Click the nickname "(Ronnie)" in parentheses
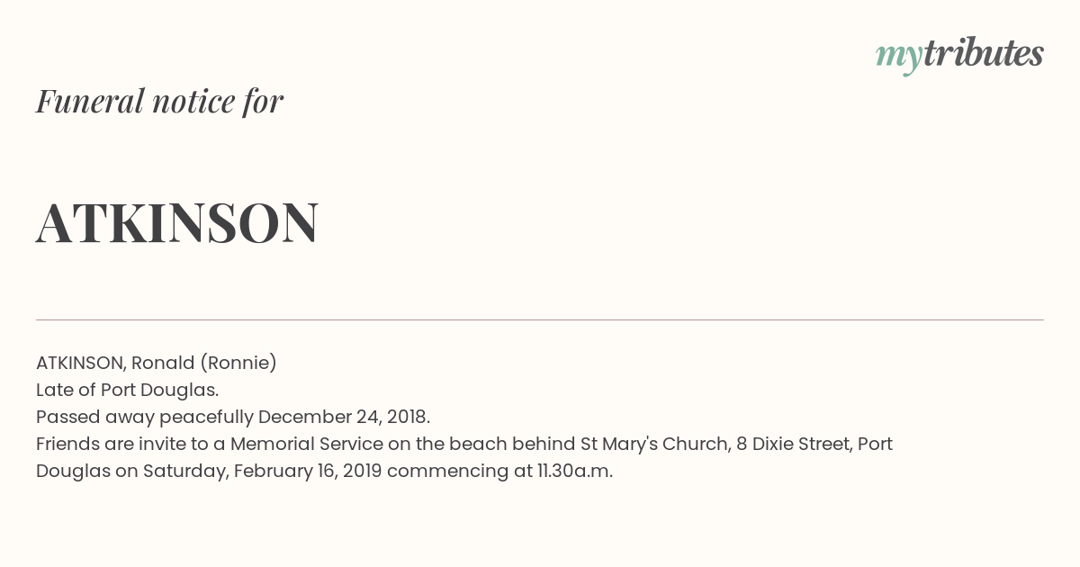Viewport: 1080px width, 567px height. pyautogui.click(x=238, y=363)
